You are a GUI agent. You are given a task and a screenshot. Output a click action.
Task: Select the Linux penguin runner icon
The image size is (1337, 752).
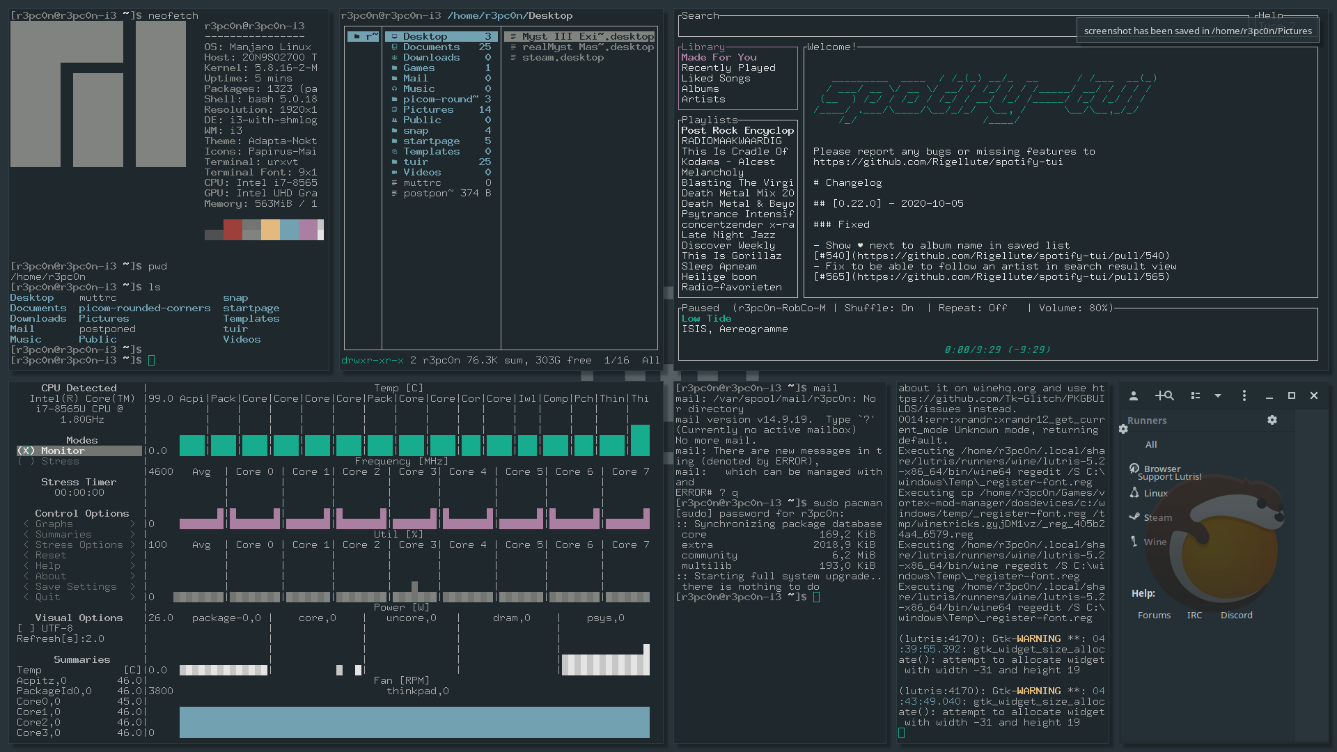(x=1134, y=493)
